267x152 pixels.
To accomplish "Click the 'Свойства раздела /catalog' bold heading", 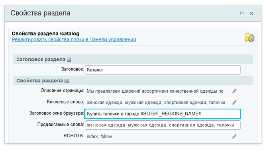I will point(45,33).
